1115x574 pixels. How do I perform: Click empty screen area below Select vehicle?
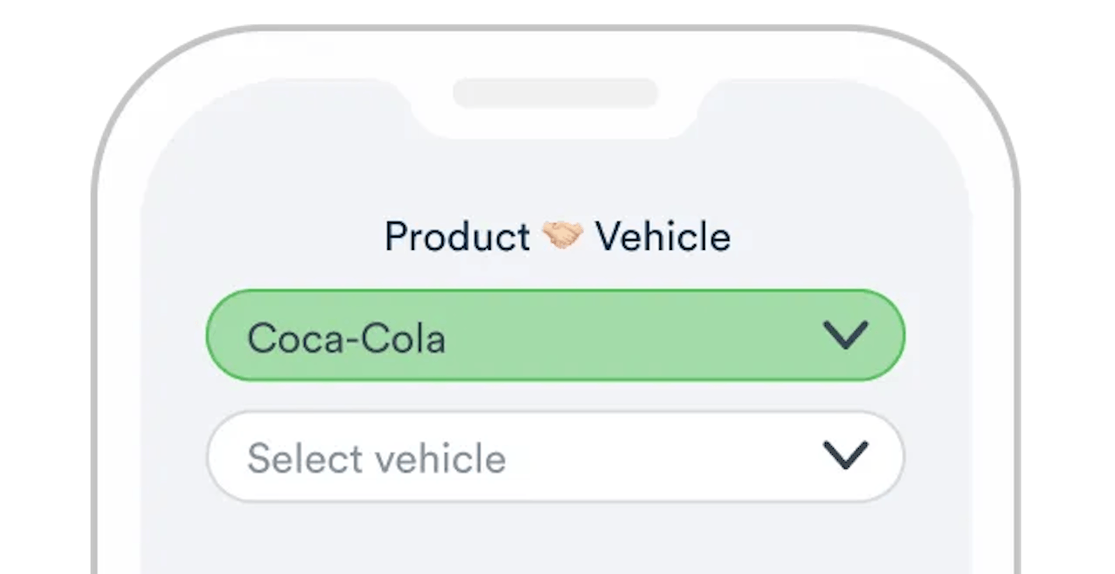pyautogui.click(x=555, y=539)
